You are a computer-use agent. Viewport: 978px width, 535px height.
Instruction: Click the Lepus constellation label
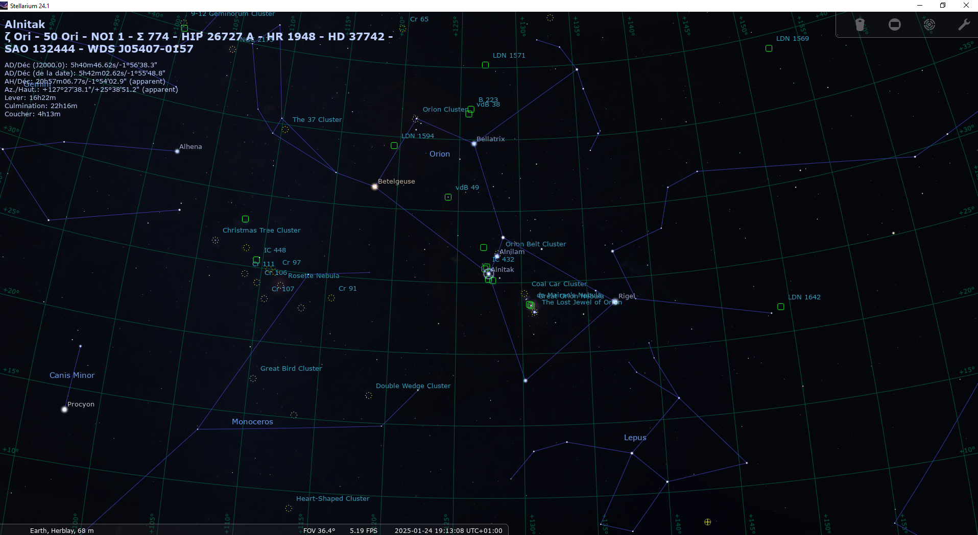[635, 438]
